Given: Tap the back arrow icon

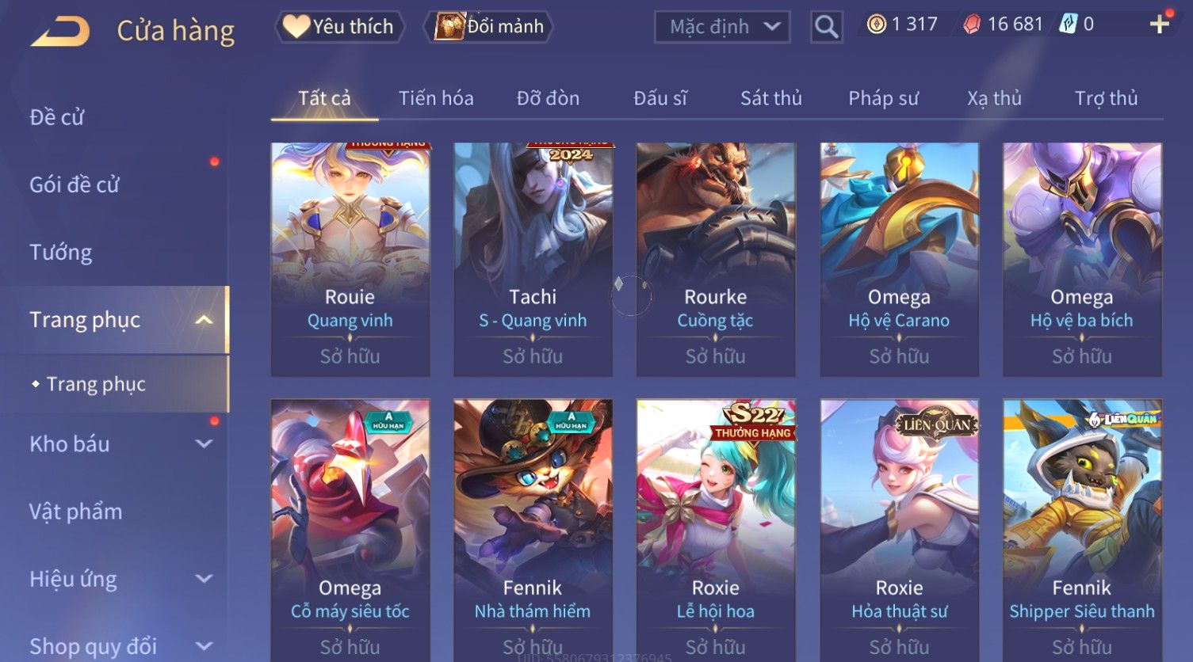Looking at the screenshot, I should 60,32.
